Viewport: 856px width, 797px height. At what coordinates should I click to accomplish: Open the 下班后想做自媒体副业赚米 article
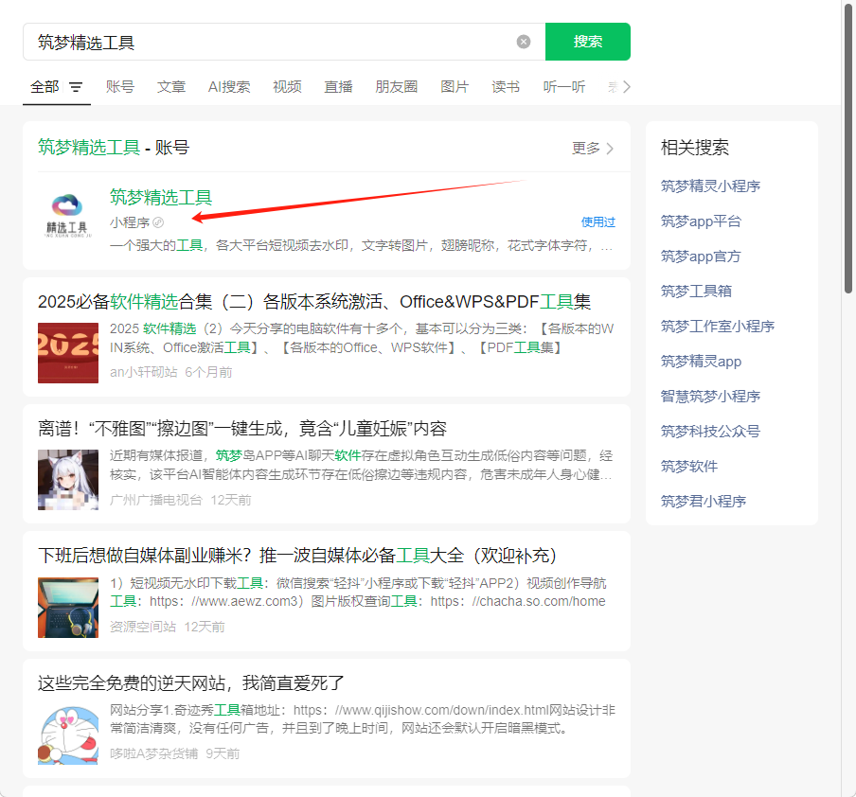(297, 556)
